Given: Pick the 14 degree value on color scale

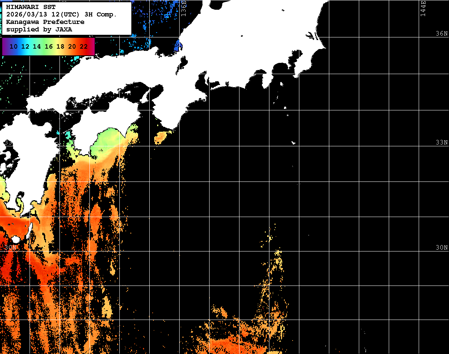Looking at the screenshot, I should [37, 47].
